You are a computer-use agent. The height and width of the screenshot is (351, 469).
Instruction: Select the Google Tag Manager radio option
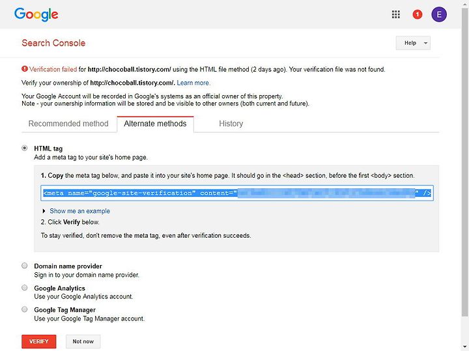(x=25, y=309)
